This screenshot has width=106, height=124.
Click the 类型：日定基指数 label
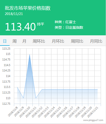(69, 27)
